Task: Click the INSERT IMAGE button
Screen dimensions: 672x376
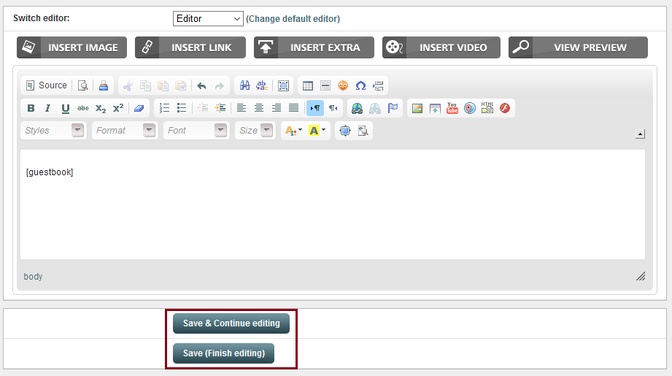Action: tap(72, 47)
